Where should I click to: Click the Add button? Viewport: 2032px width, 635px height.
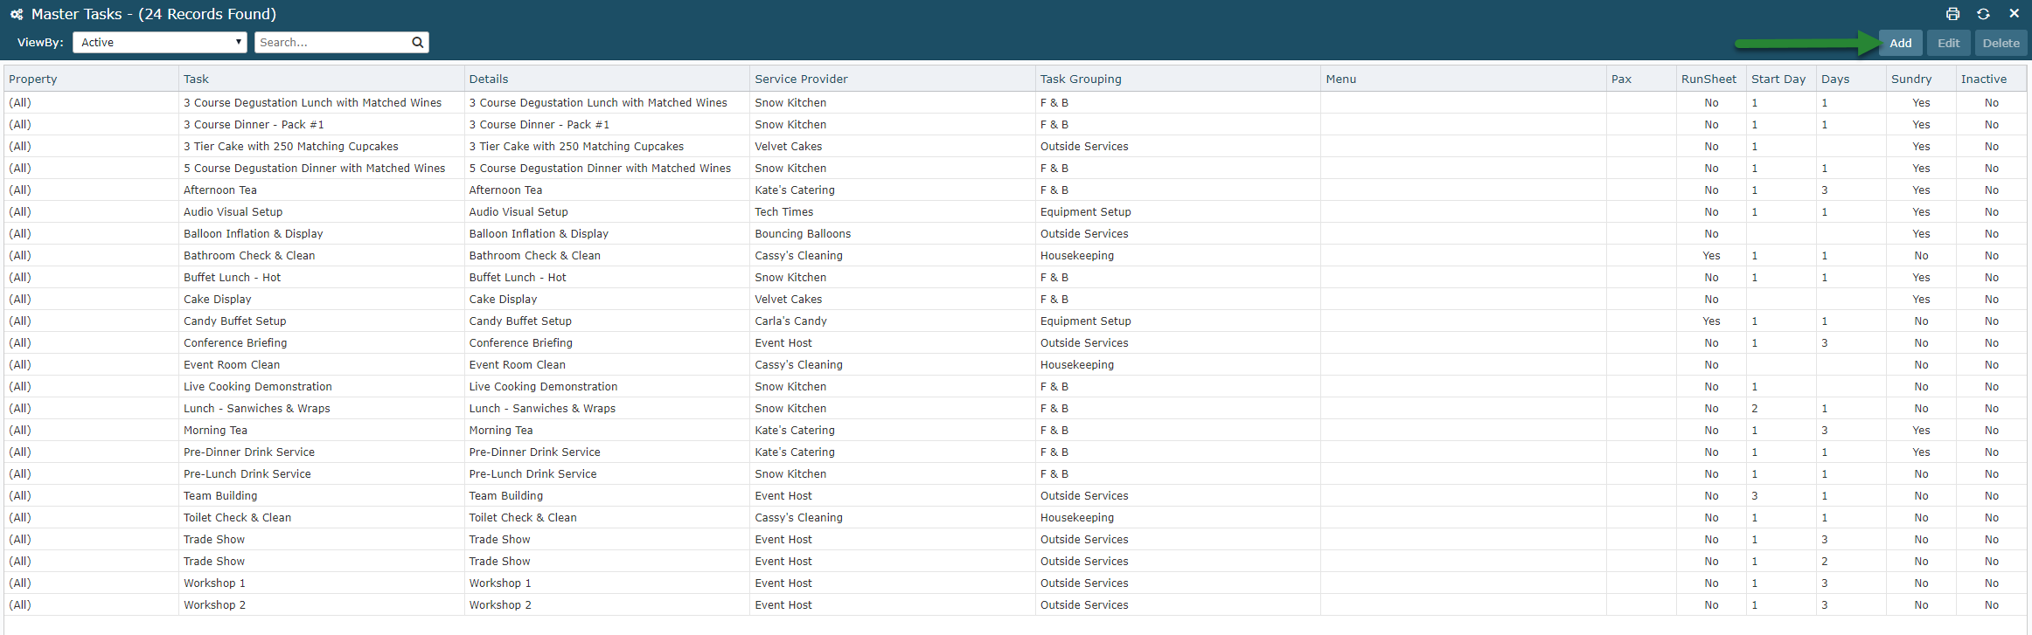(x=1900, y=43)
